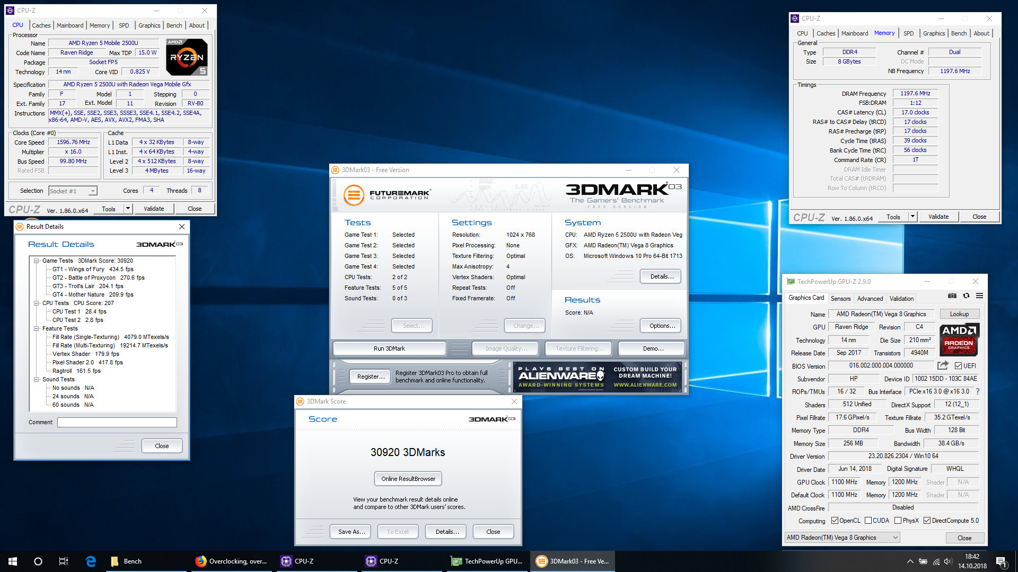Click the Run 3DMark button
Screen dimensions: 1018x572
tap(389, 348)
